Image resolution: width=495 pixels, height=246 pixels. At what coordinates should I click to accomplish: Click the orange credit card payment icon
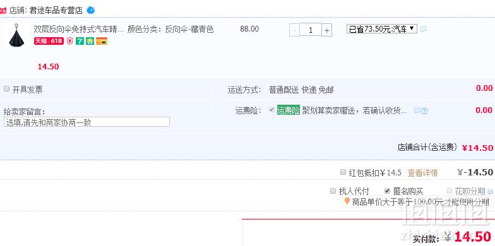102,41
